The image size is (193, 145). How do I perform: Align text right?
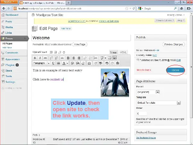[79, 58]
